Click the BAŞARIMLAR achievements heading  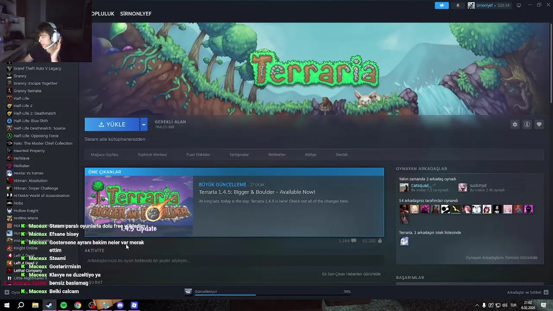[410, 278]
